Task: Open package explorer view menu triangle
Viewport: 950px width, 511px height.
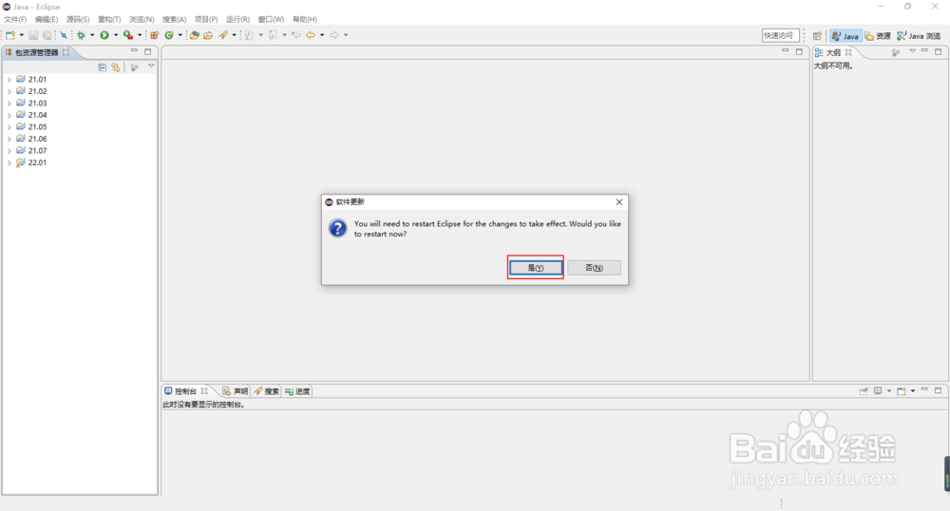Action: click(151, 66)
